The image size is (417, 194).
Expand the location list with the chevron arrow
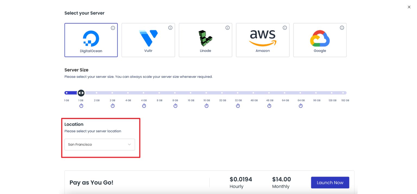click(129, 145)
